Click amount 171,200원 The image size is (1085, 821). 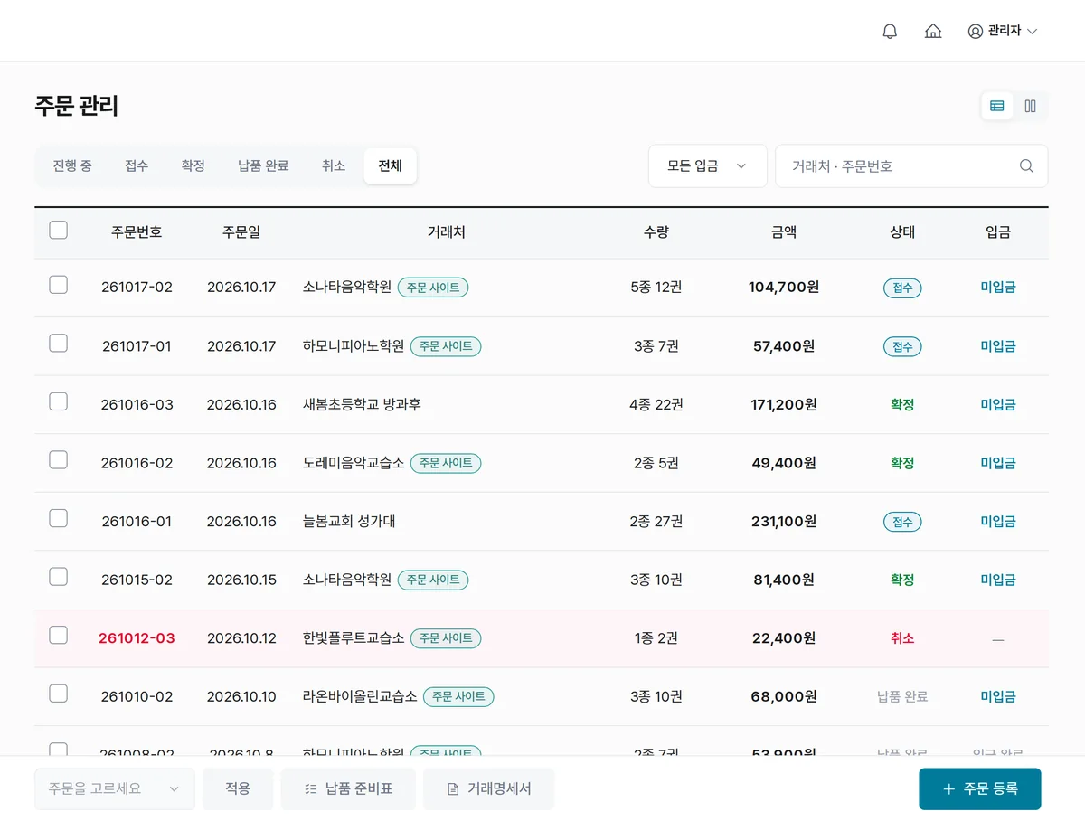pyautogui.click(x=784, y=405)
